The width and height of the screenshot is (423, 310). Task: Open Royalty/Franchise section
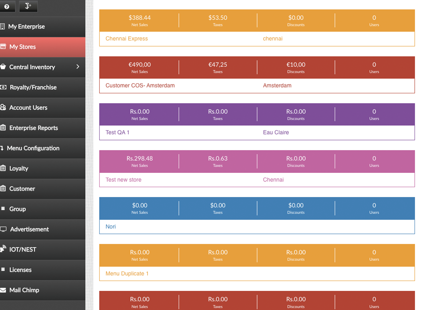(43, 87)
